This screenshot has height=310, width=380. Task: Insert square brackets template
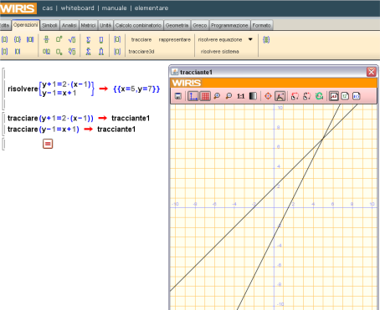click(x=5, y=52)
